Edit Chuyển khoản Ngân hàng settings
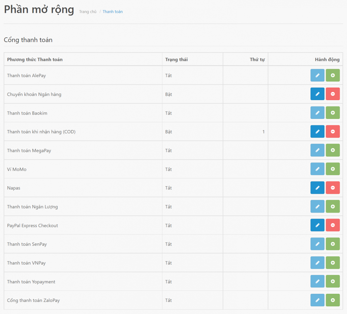Screen dimensions: 347x314 (x=317, y=94)
